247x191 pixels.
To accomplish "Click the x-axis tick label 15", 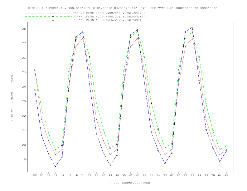I will 69,175.
